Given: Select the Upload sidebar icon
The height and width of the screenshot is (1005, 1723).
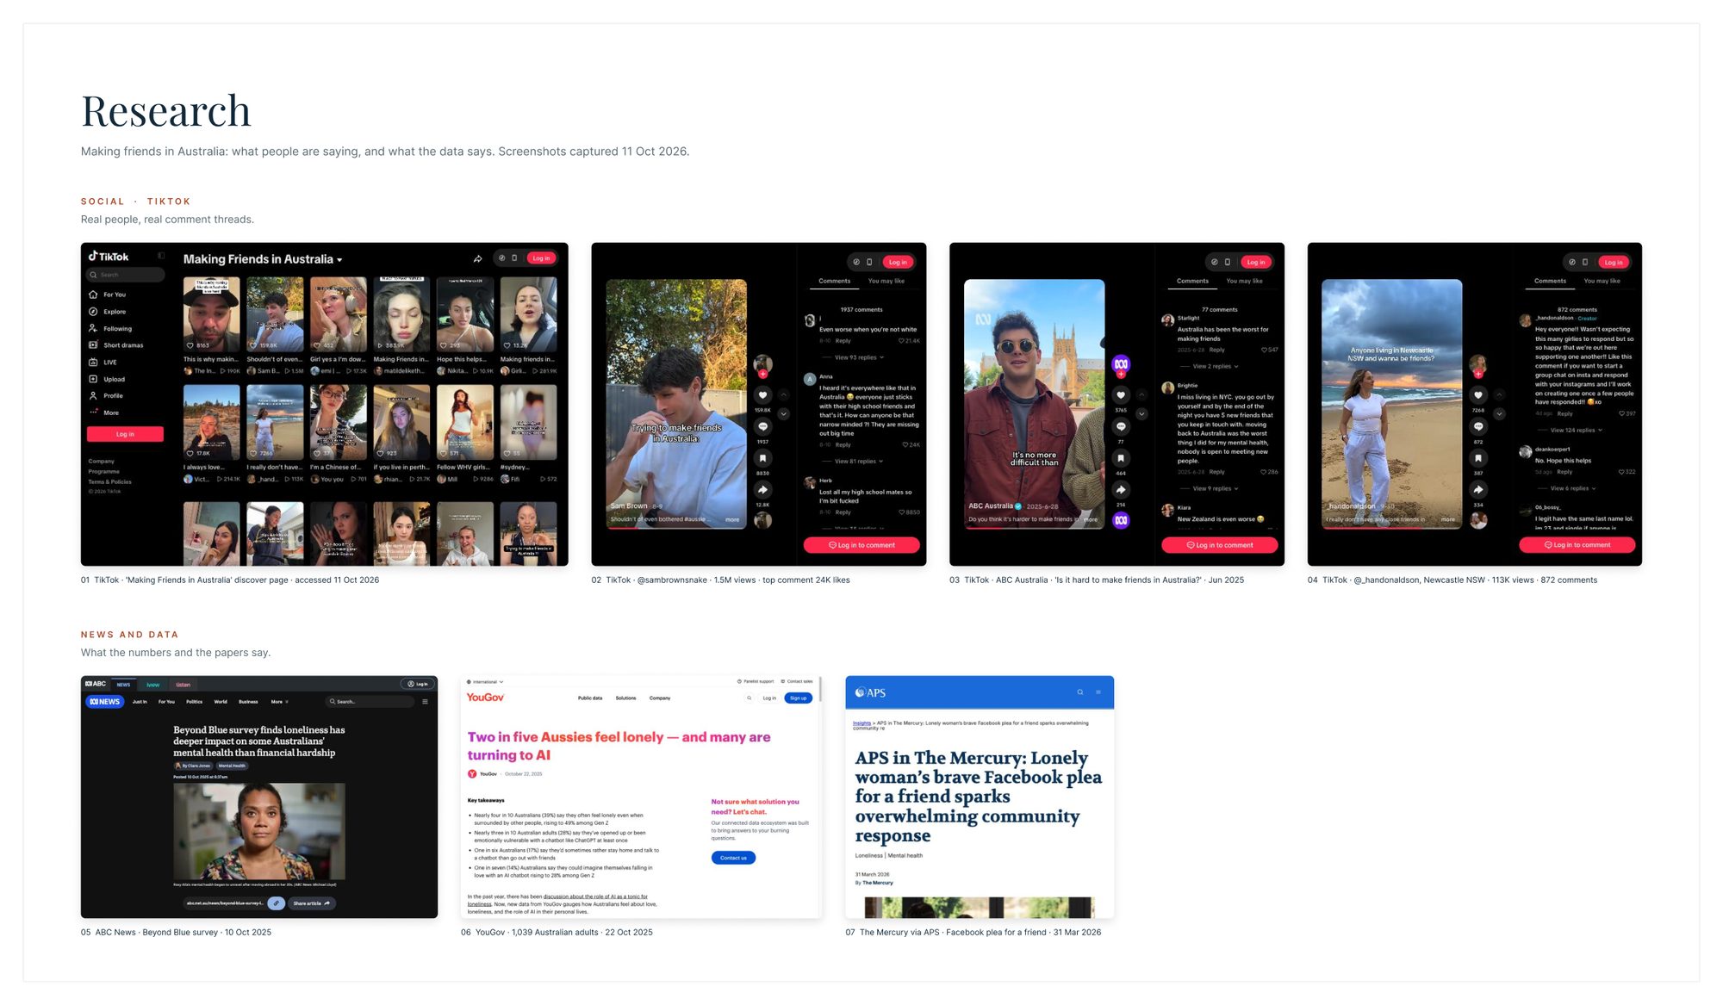Looking at the screenshot, I should [93, 379].
